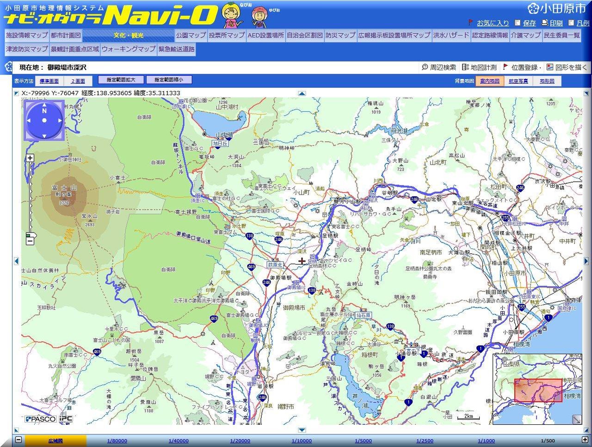Viewport: 592px width, 447px height.
Task: Set map scale to 1/5000
Action: [x=363, y=441]
